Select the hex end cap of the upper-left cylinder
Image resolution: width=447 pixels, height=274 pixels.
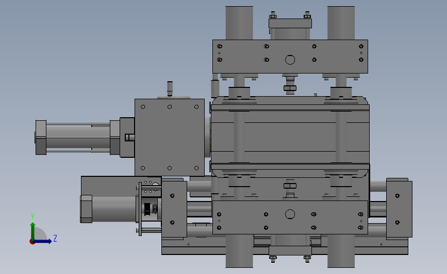[41, 138]
